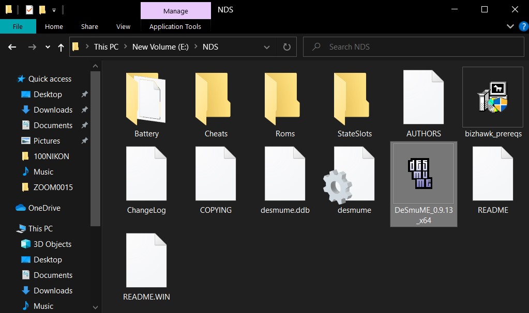
Task: Click the search magnifier icon
Action: pos(316,46)
